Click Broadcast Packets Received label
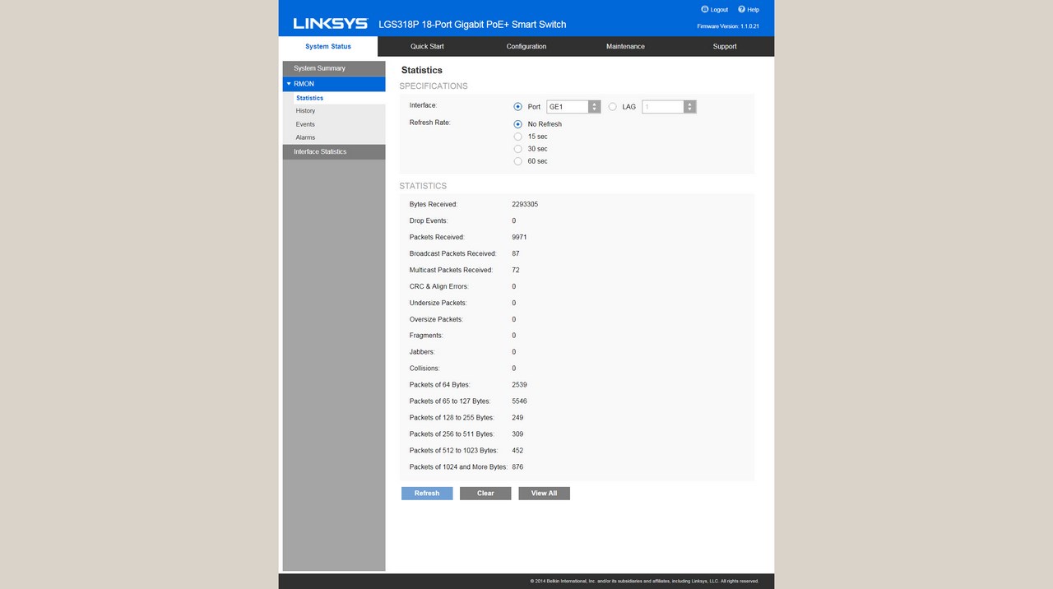Image resolution: width=1053 pixels, height=589 pixels. coord(453,253)
